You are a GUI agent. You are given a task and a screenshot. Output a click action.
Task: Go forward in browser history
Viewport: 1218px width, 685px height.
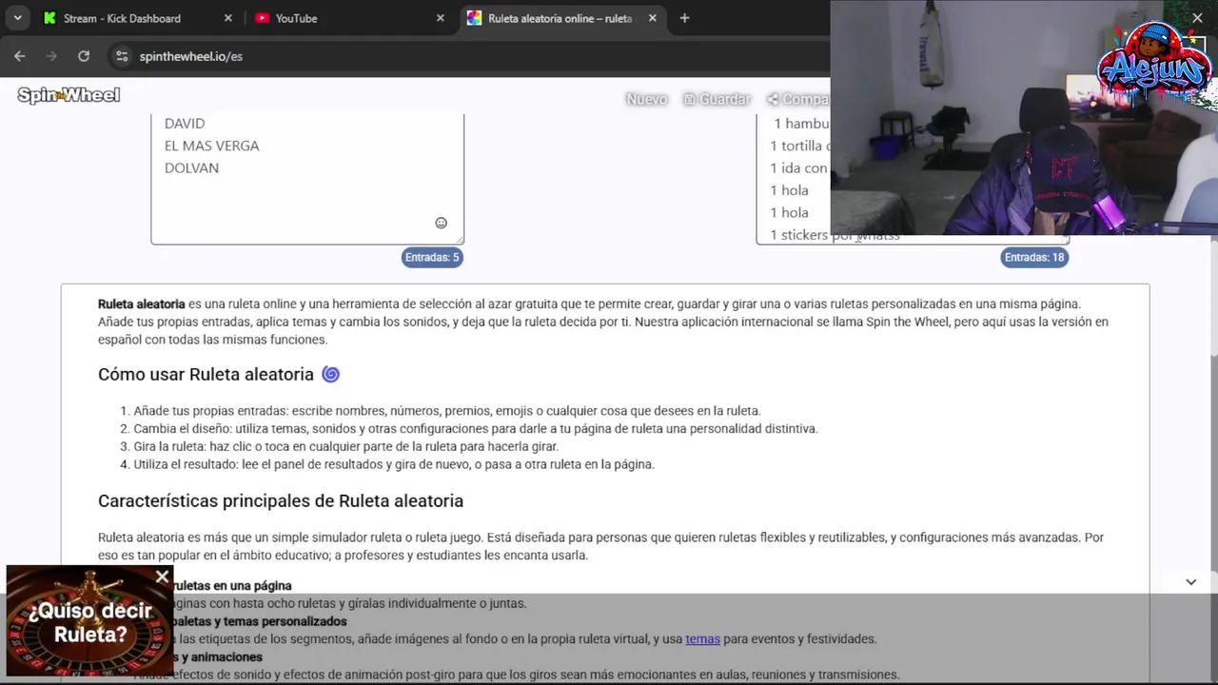51,56
